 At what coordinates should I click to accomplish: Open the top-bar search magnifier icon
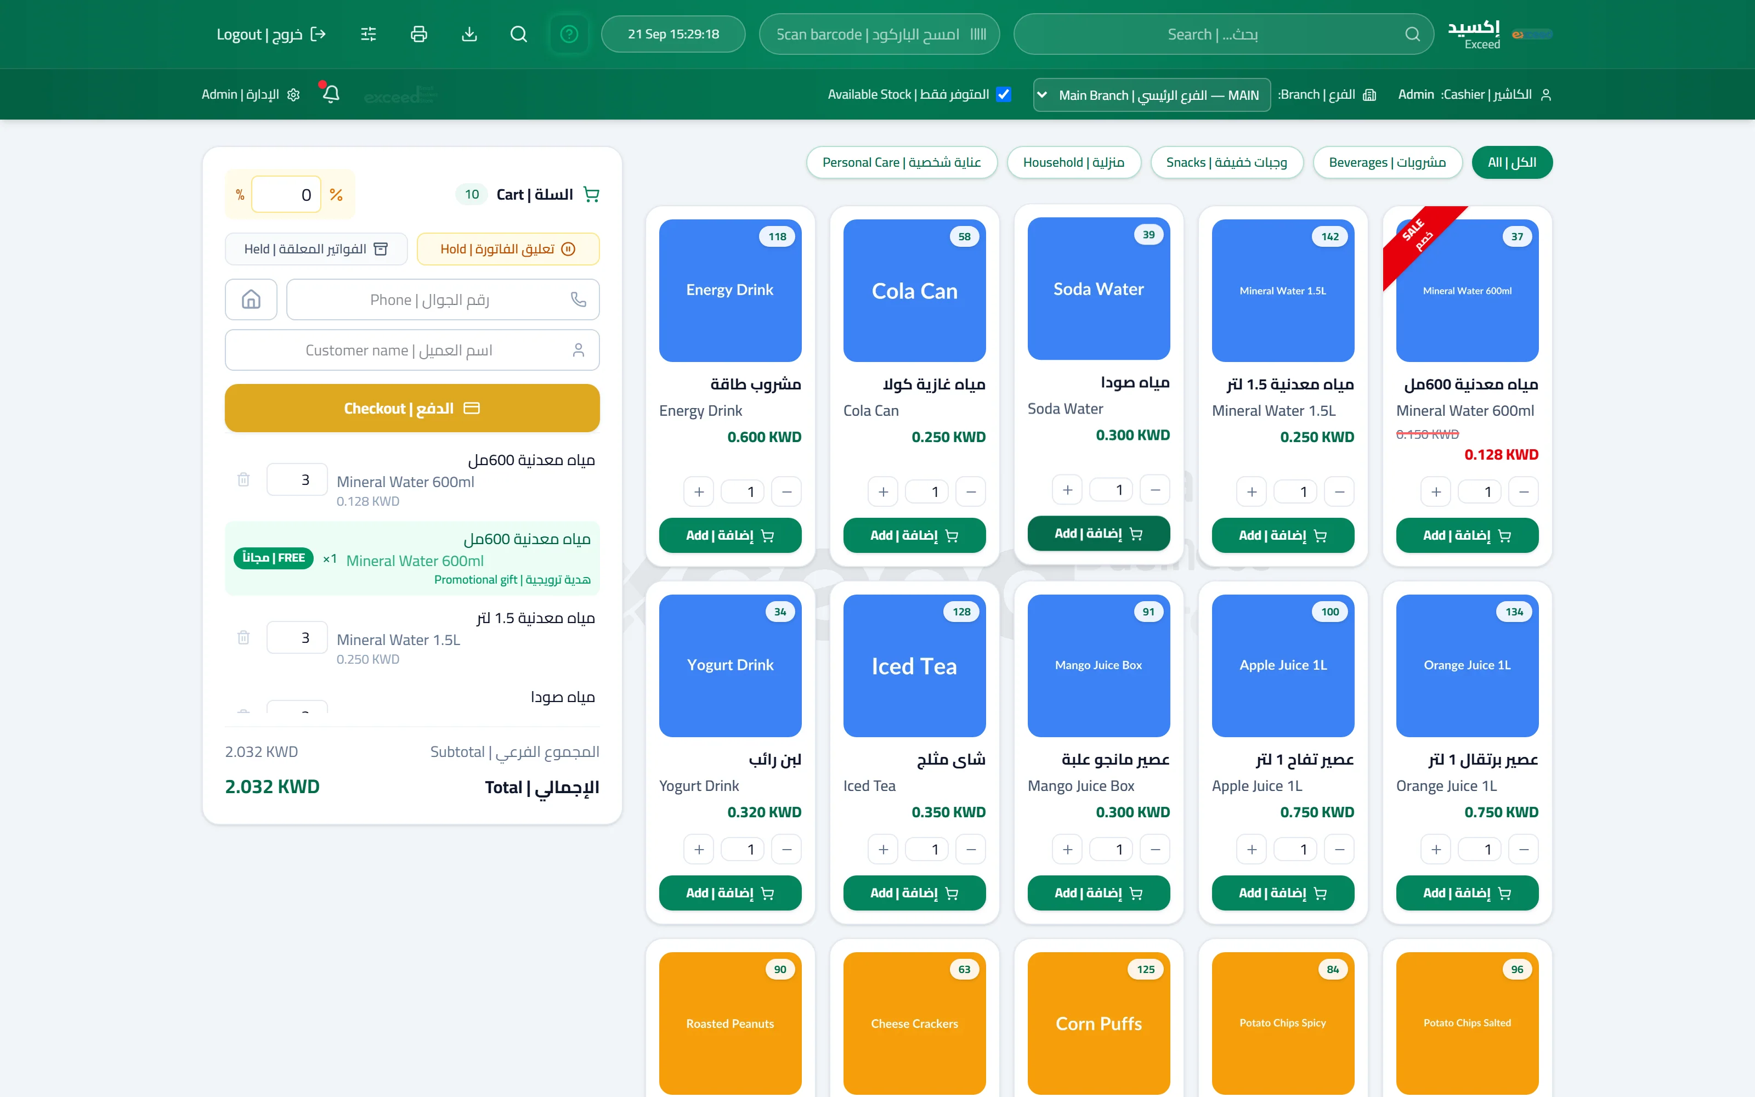click(518, 34)
